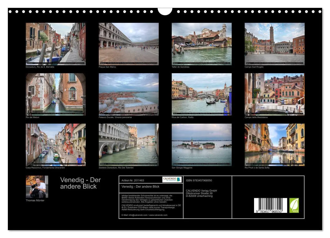Click the 'Campo Sant'Angelo' caption
330x238 pixels.
click(254, 67)
